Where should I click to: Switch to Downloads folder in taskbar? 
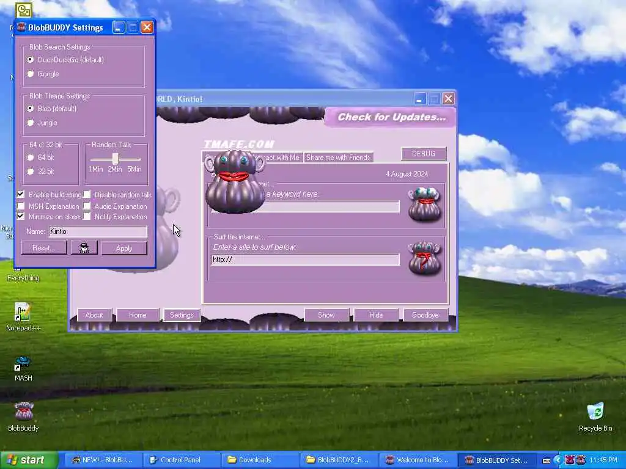(x=260, y=460)
